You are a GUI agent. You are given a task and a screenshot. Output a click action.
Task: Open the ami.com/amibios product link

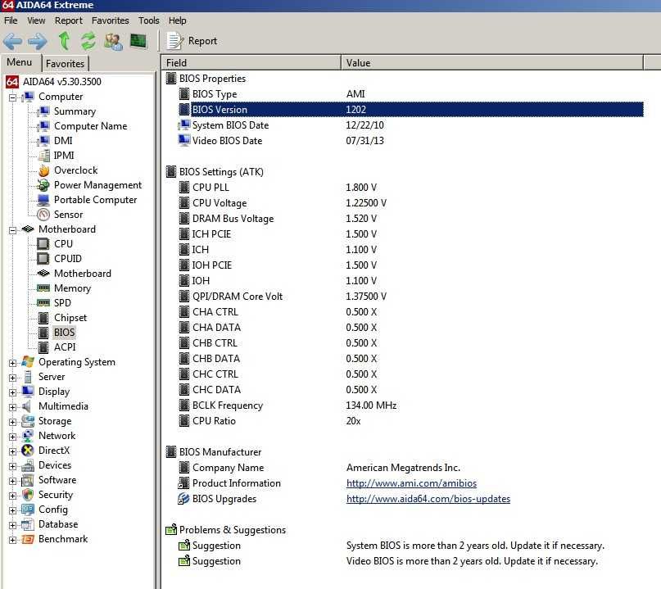(411, 483)
